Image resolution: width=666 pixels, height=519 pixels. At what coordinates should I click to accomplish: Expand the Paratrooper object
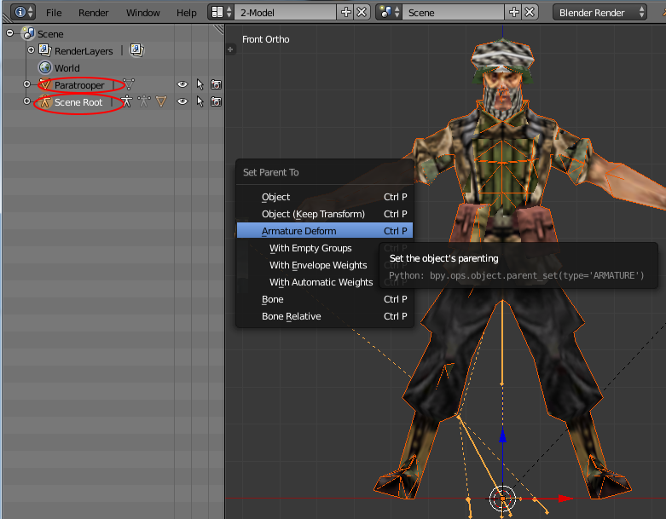tap(26, 84)
